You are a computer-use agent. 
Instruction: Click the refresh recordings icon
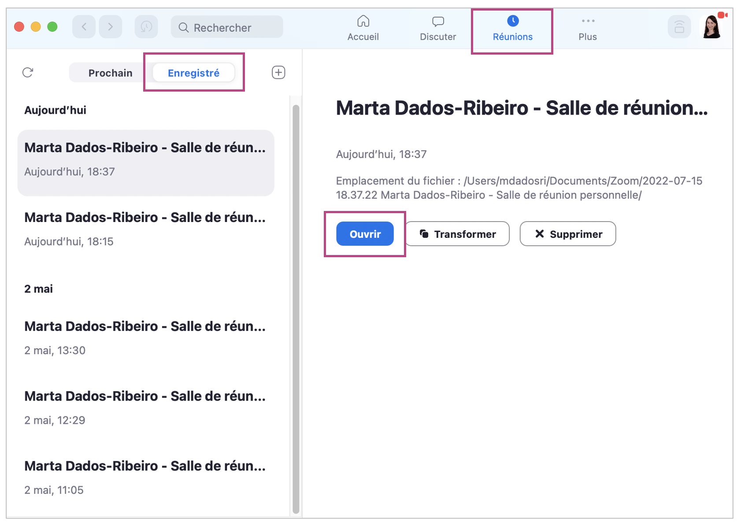pos(28,73)
